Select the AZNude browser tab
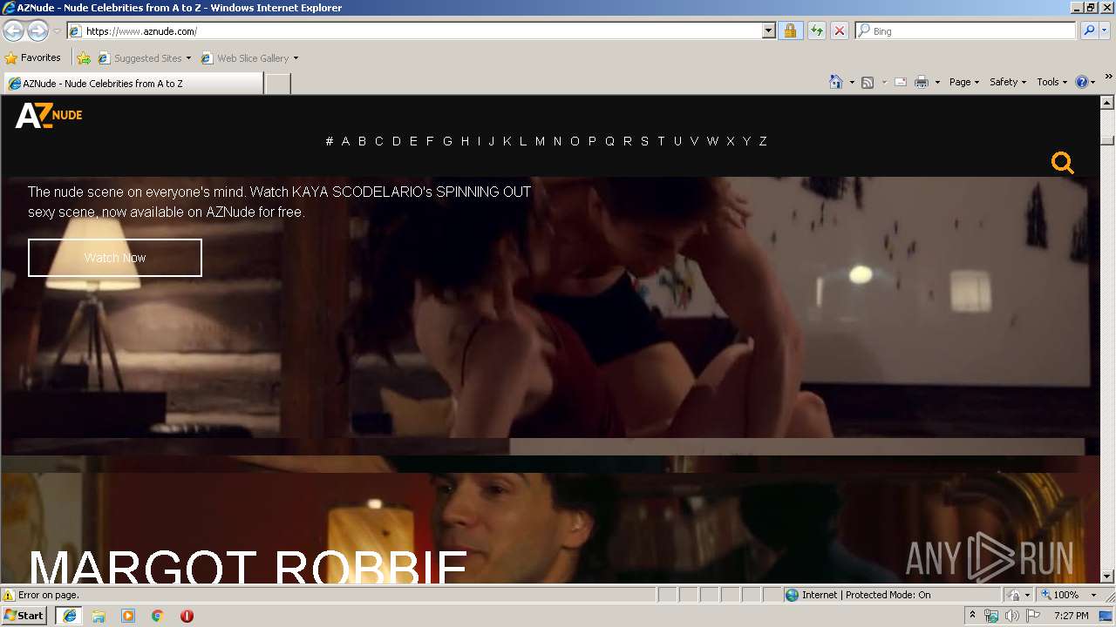1116x627 pixels. coord(133,84)
